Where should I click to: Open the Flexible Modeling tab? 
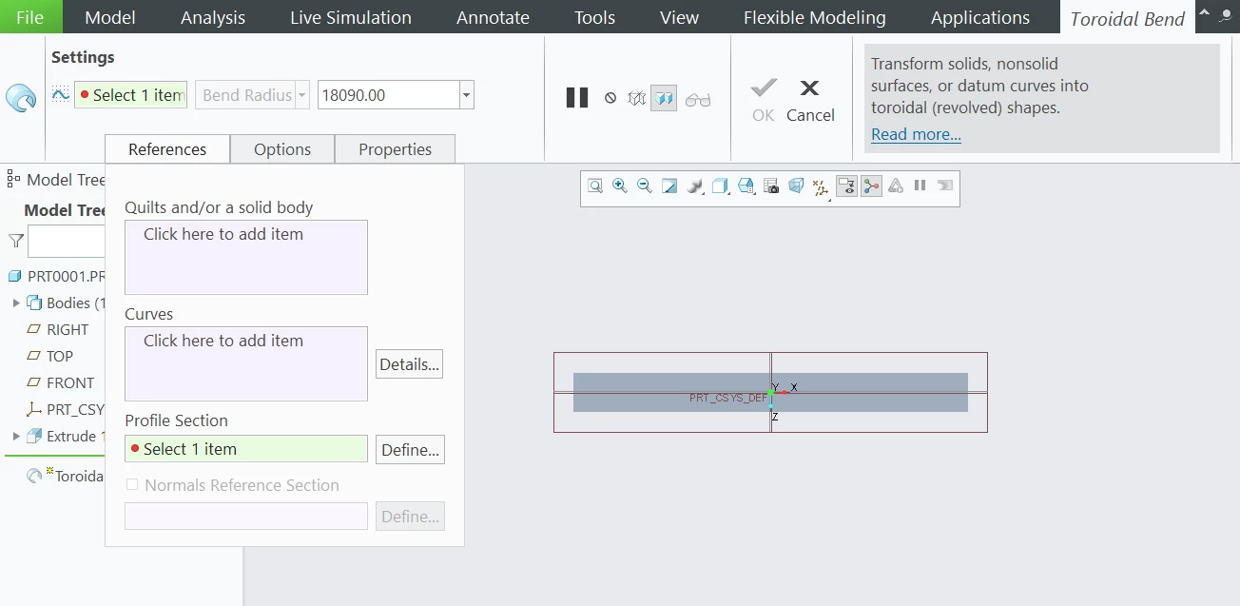click(815, 17)
